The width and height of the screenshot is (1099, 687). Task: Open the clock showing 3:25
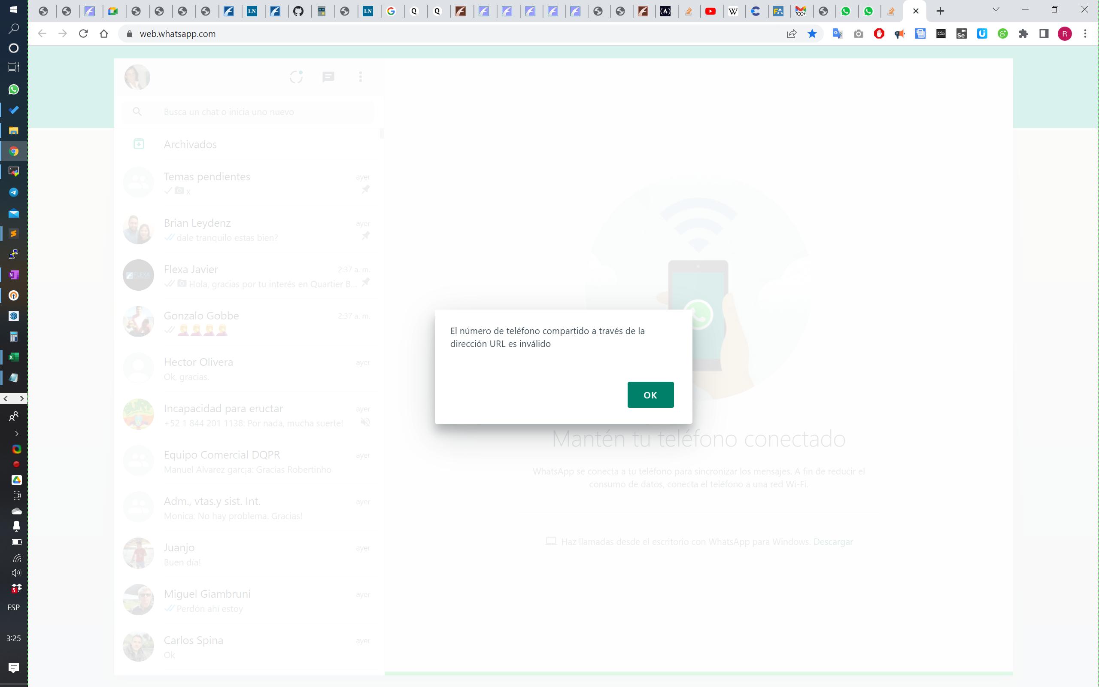pos(14,638)
